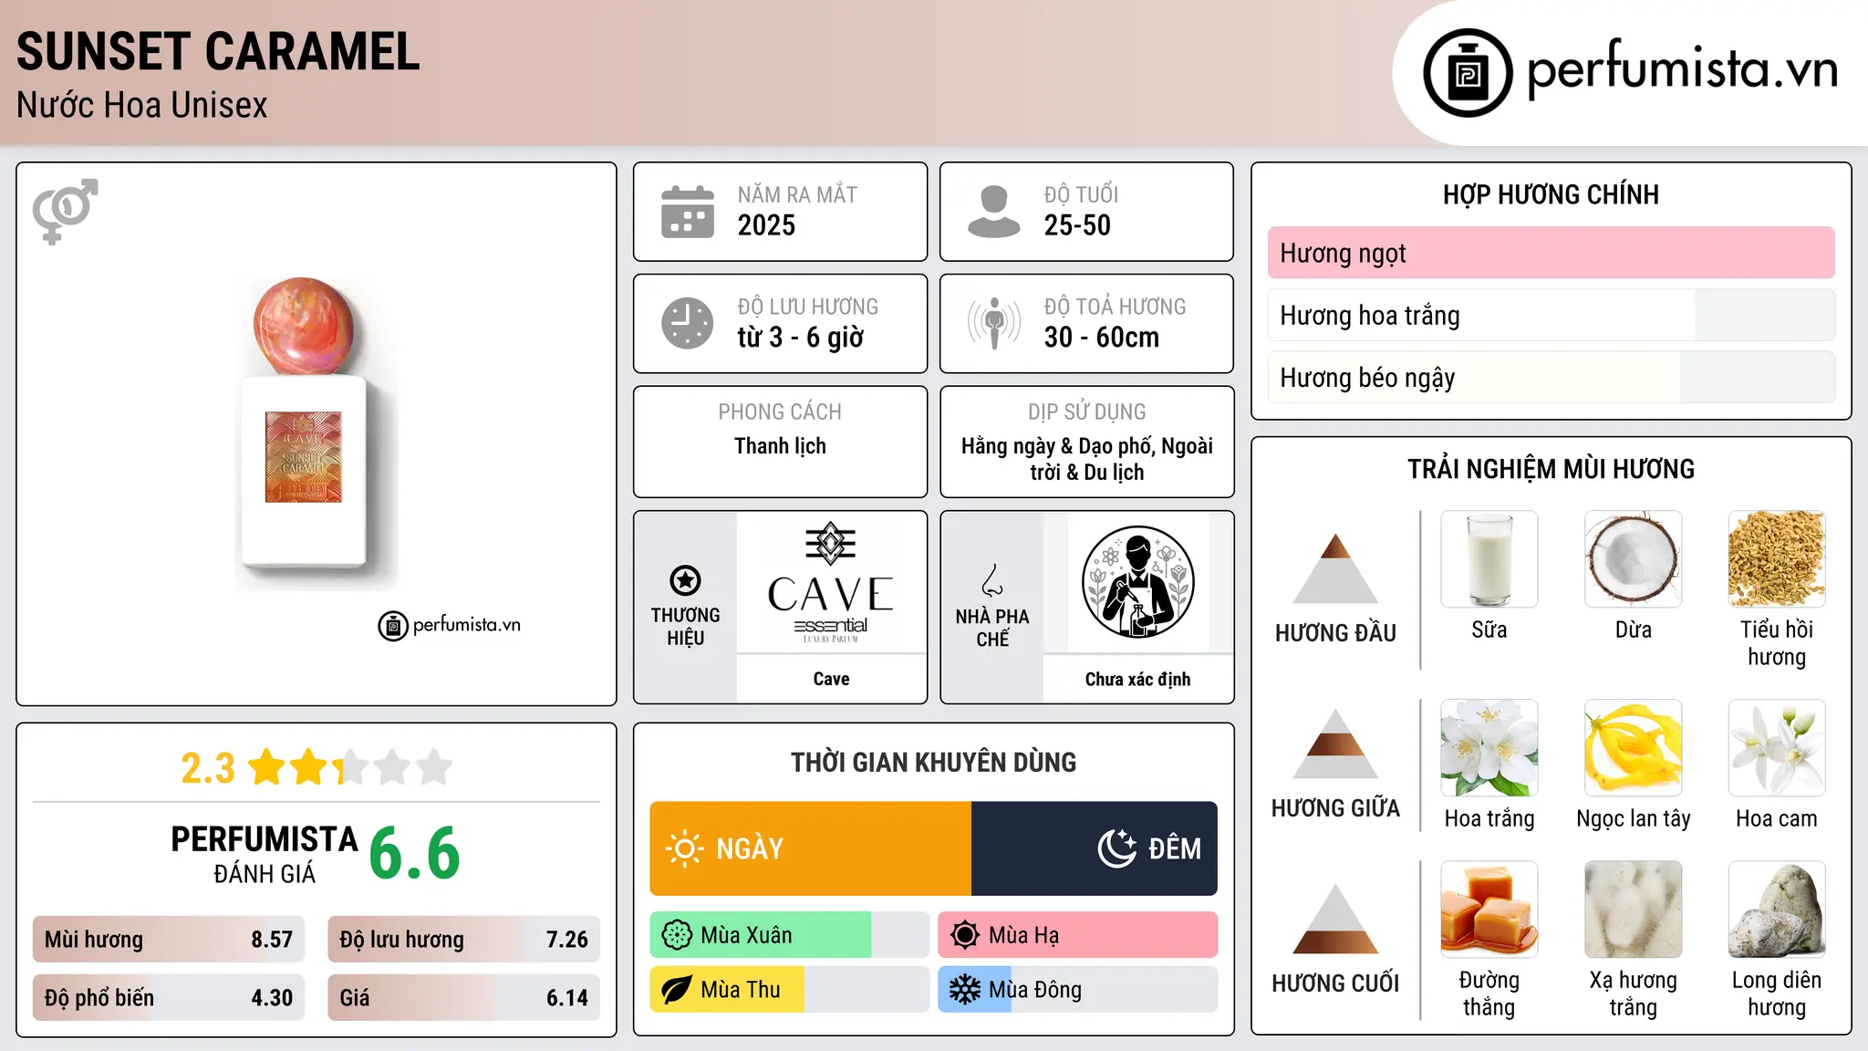Click the perfumista.vn bottle logo icon
The width and height of the screenshot is (1868, 1051).
[1468, 73]
